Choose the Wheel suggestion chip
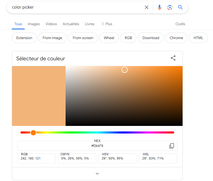Image resolution: width=213 pixels, height=181 pixels. (109, 38)
